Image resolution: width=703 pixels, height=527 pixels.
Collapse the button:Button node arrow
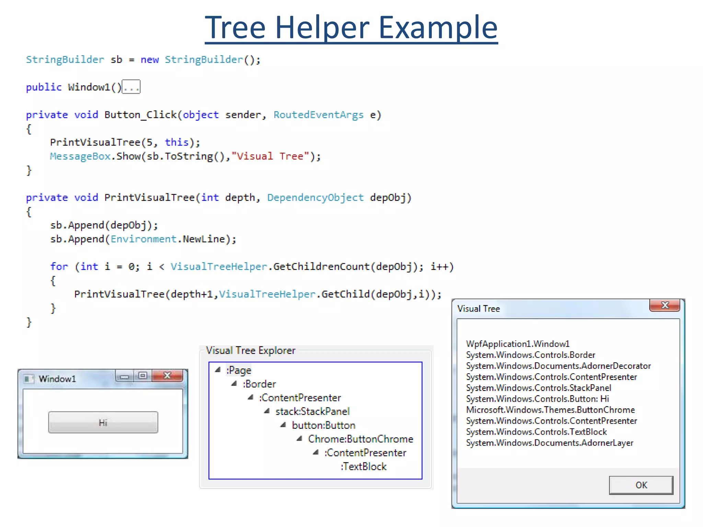(283, 425)
